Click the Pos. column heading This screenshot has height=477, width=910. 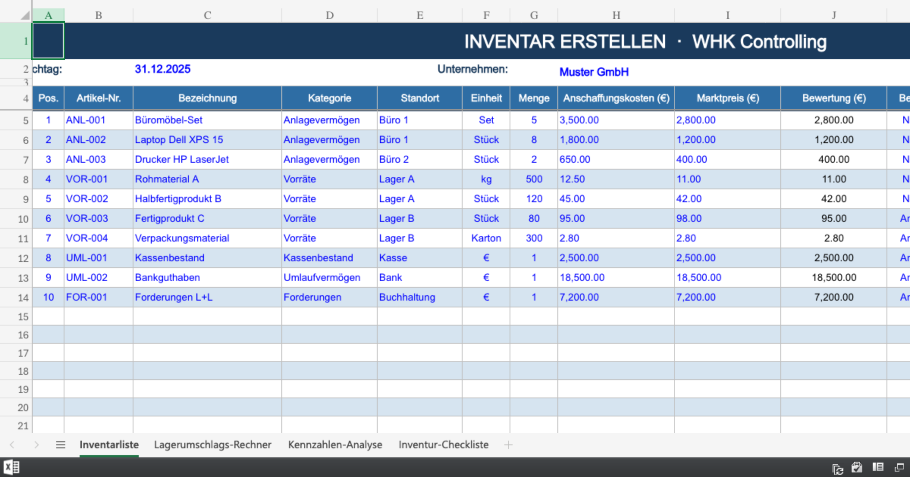tap(48, 98)
